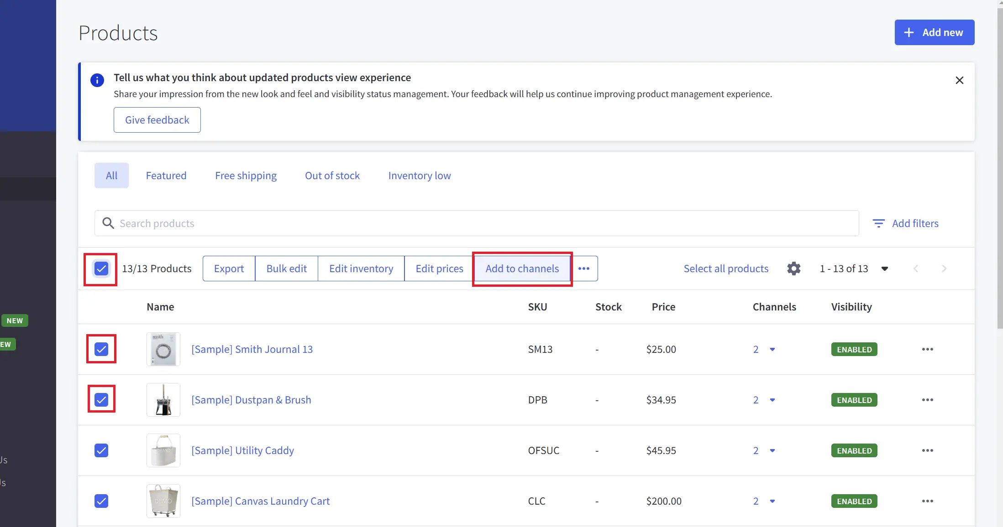Expand the channels dropdown for Dustpan & Brush

point(772,399)
